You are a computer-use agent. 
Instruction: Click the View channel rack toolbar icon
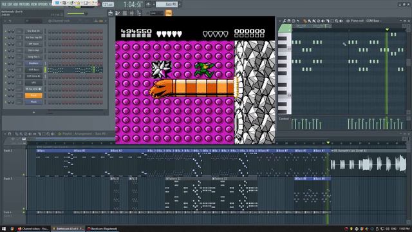pyautogui.click(x=124, y=13)
